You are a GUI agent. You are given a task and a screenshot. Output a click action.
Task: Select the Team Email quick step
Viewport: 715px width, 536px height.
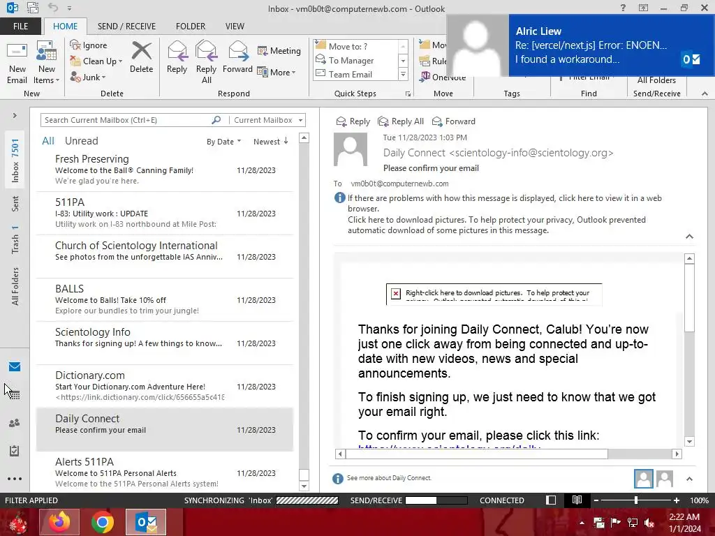click(355, 74)
